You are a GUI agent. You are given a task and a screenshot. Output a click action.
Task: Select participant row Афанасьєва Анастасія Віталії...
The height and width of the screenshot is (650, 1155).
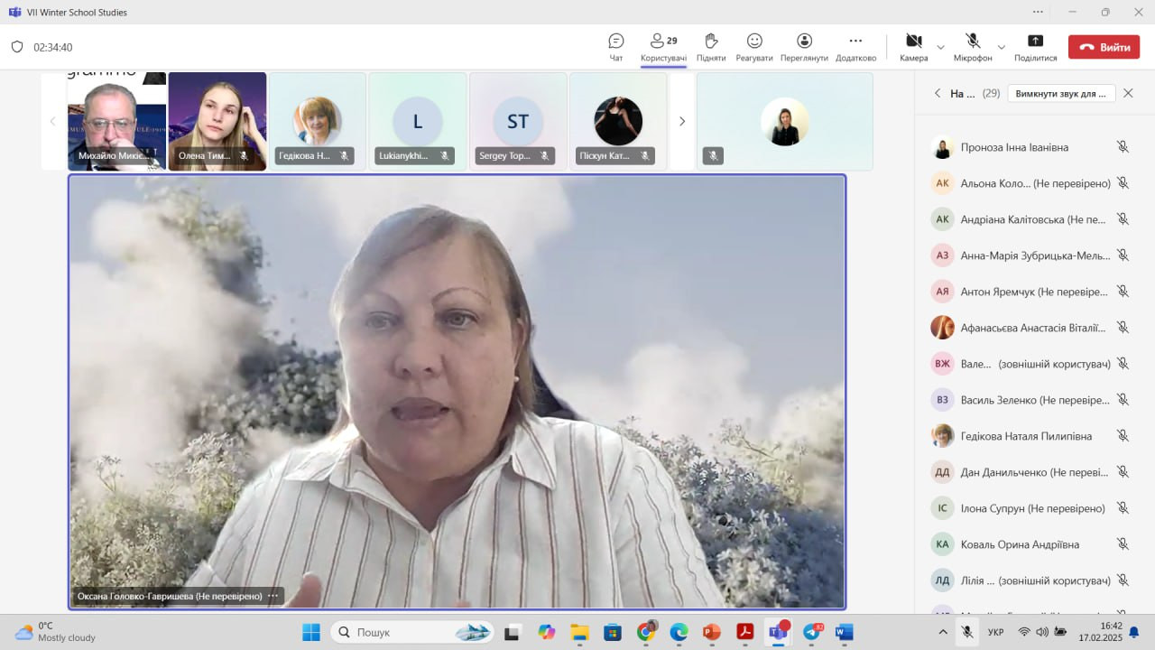1031,328
